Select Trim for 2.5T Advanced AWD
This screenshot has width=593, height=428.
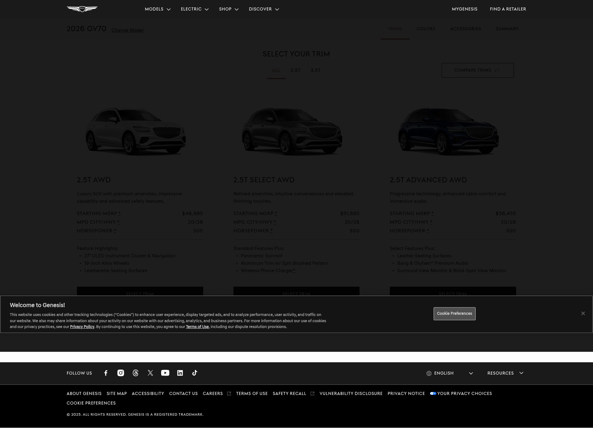453,291
